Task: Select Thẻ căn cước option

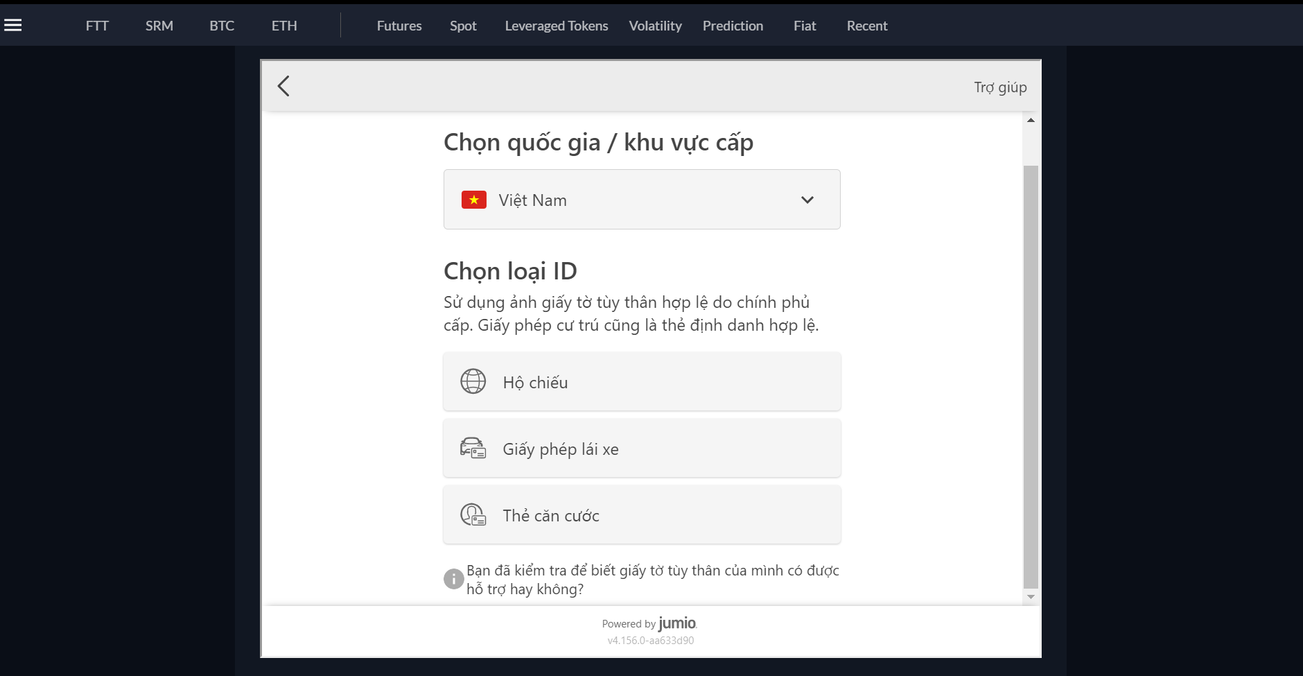Action: click(x=641, y=515)
